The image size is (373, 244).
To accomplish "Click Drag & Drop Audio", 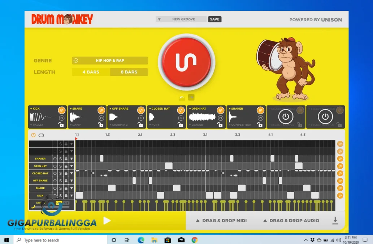I will (x=291, y=221).
